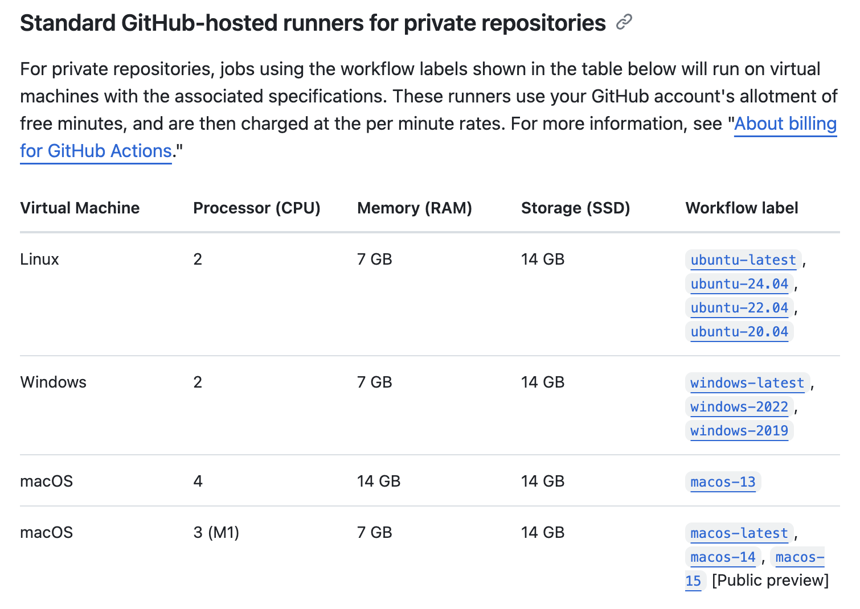Screen dimensions: 860x609
Task: Open the ubuntu-latest workflow label link
Action: coord(743,260)
